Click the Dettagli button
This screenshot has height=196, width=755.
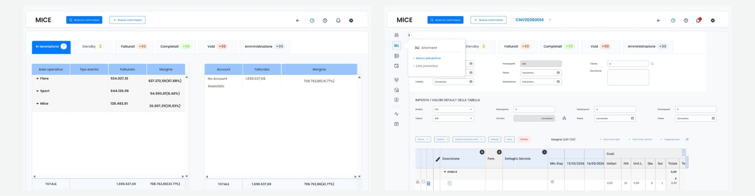(495, 139)
